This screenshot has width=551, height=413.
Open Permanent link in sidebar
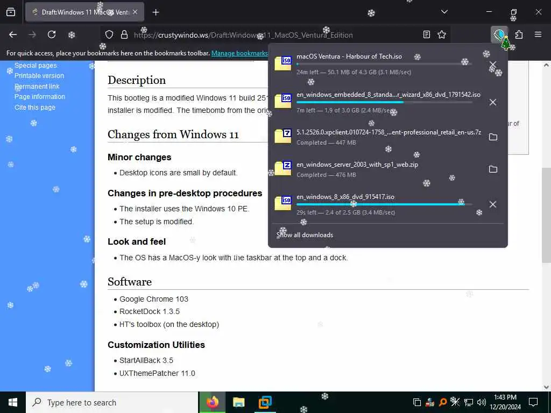pos(37,87)
